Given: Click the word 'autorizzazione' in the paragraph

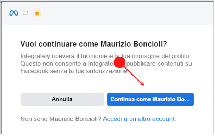Looking at the screenshot, I should coord(107,71).
